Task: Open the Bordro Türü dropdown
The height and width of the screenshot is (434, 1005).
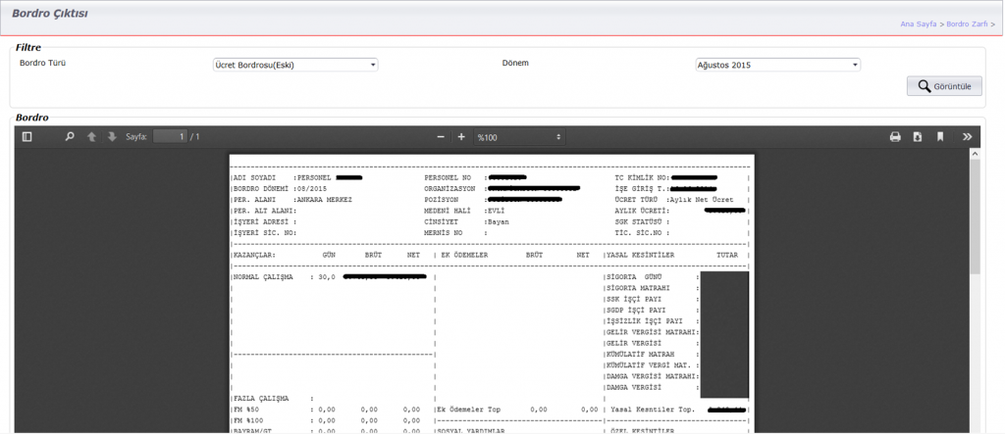Action: click(x=295, y=66)
